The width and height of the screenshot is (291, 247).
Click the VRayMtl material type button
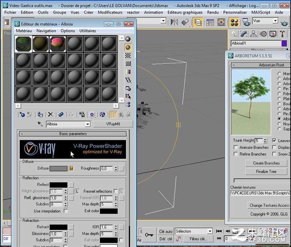(x=113, y=124)
